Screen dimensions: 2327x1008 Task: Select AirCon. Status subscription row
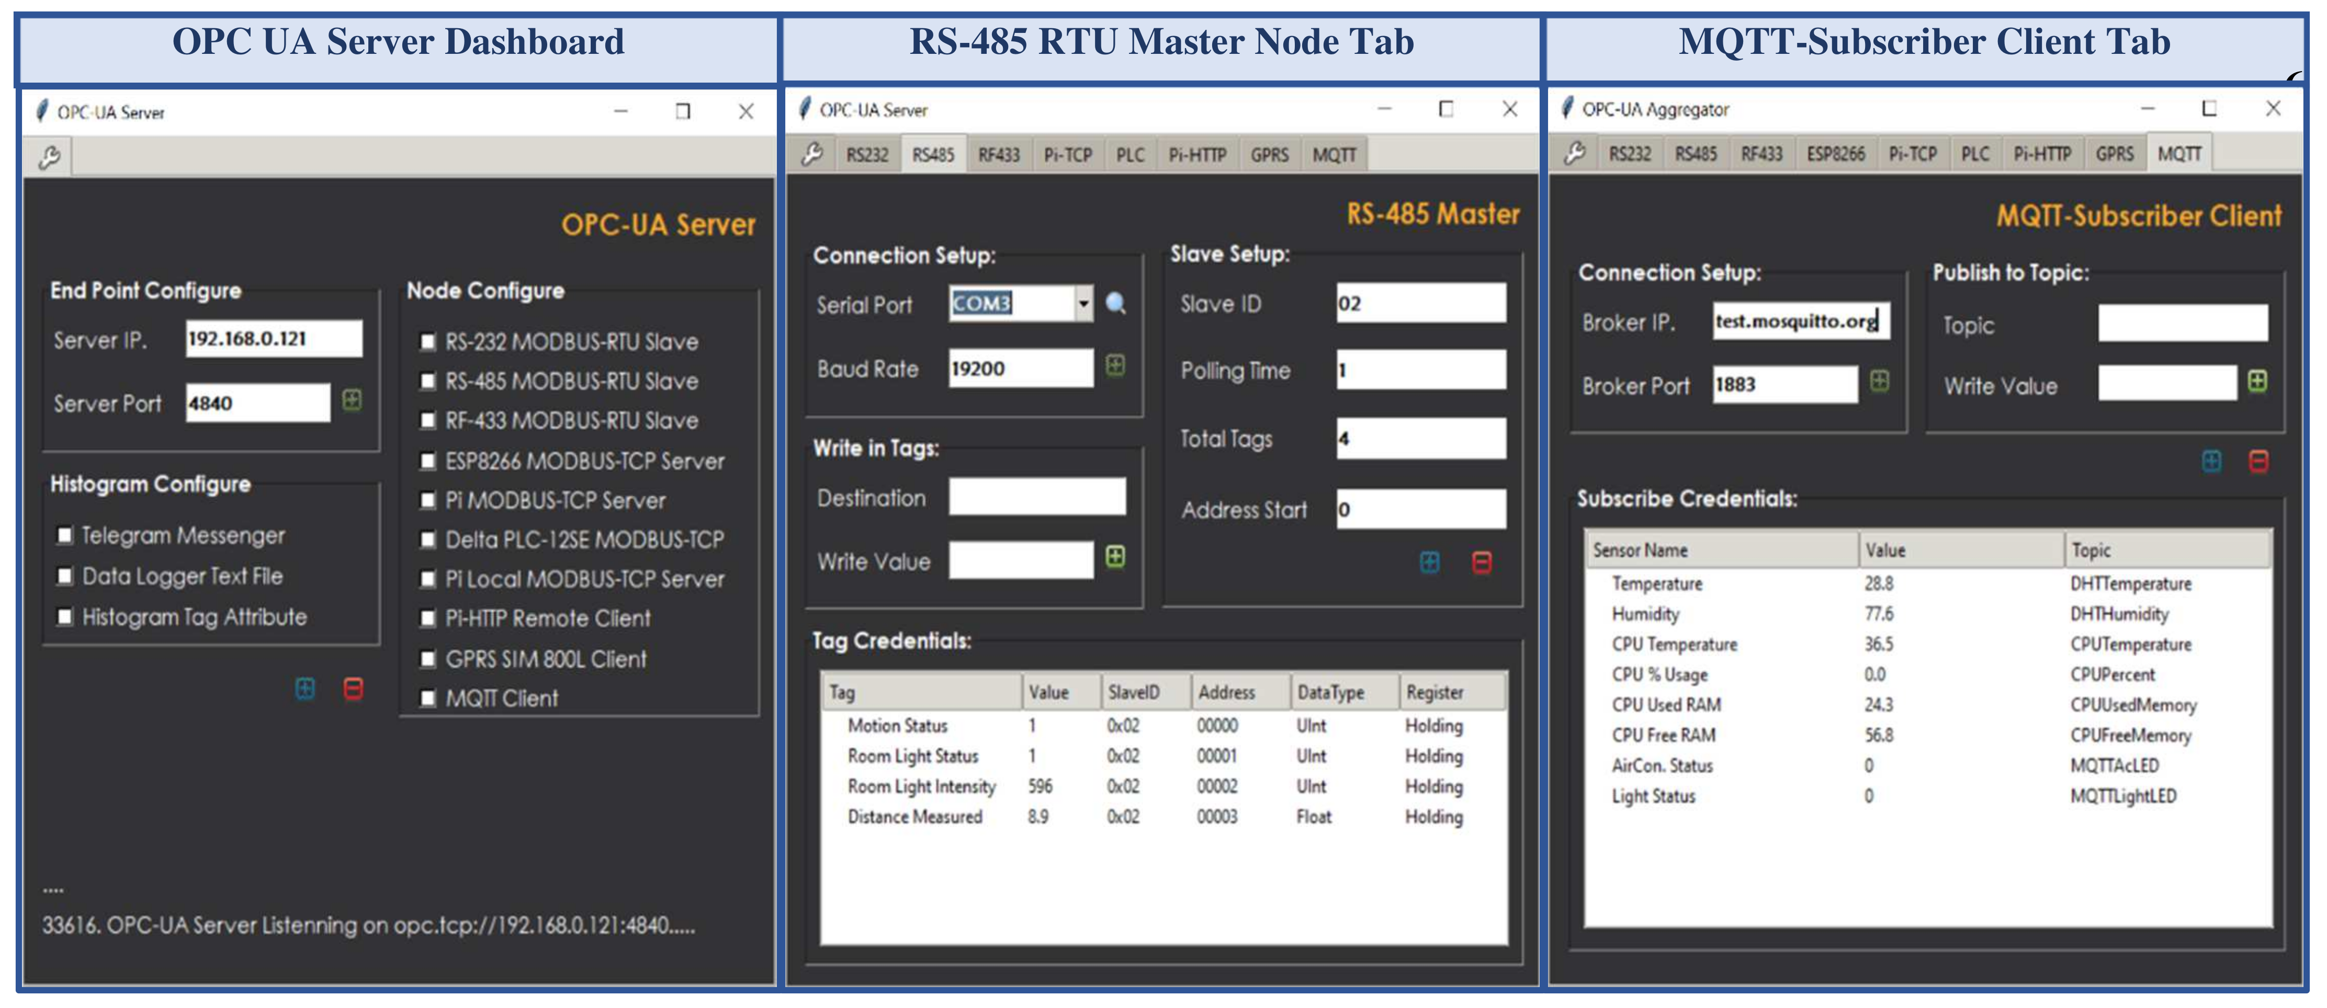coord(1928,765)
